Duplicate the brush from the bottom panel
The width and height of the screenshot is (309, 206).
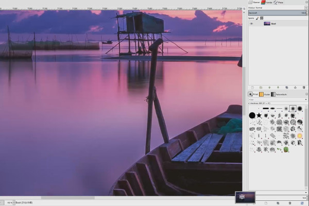pyautogui.click(x=278, y=203)
